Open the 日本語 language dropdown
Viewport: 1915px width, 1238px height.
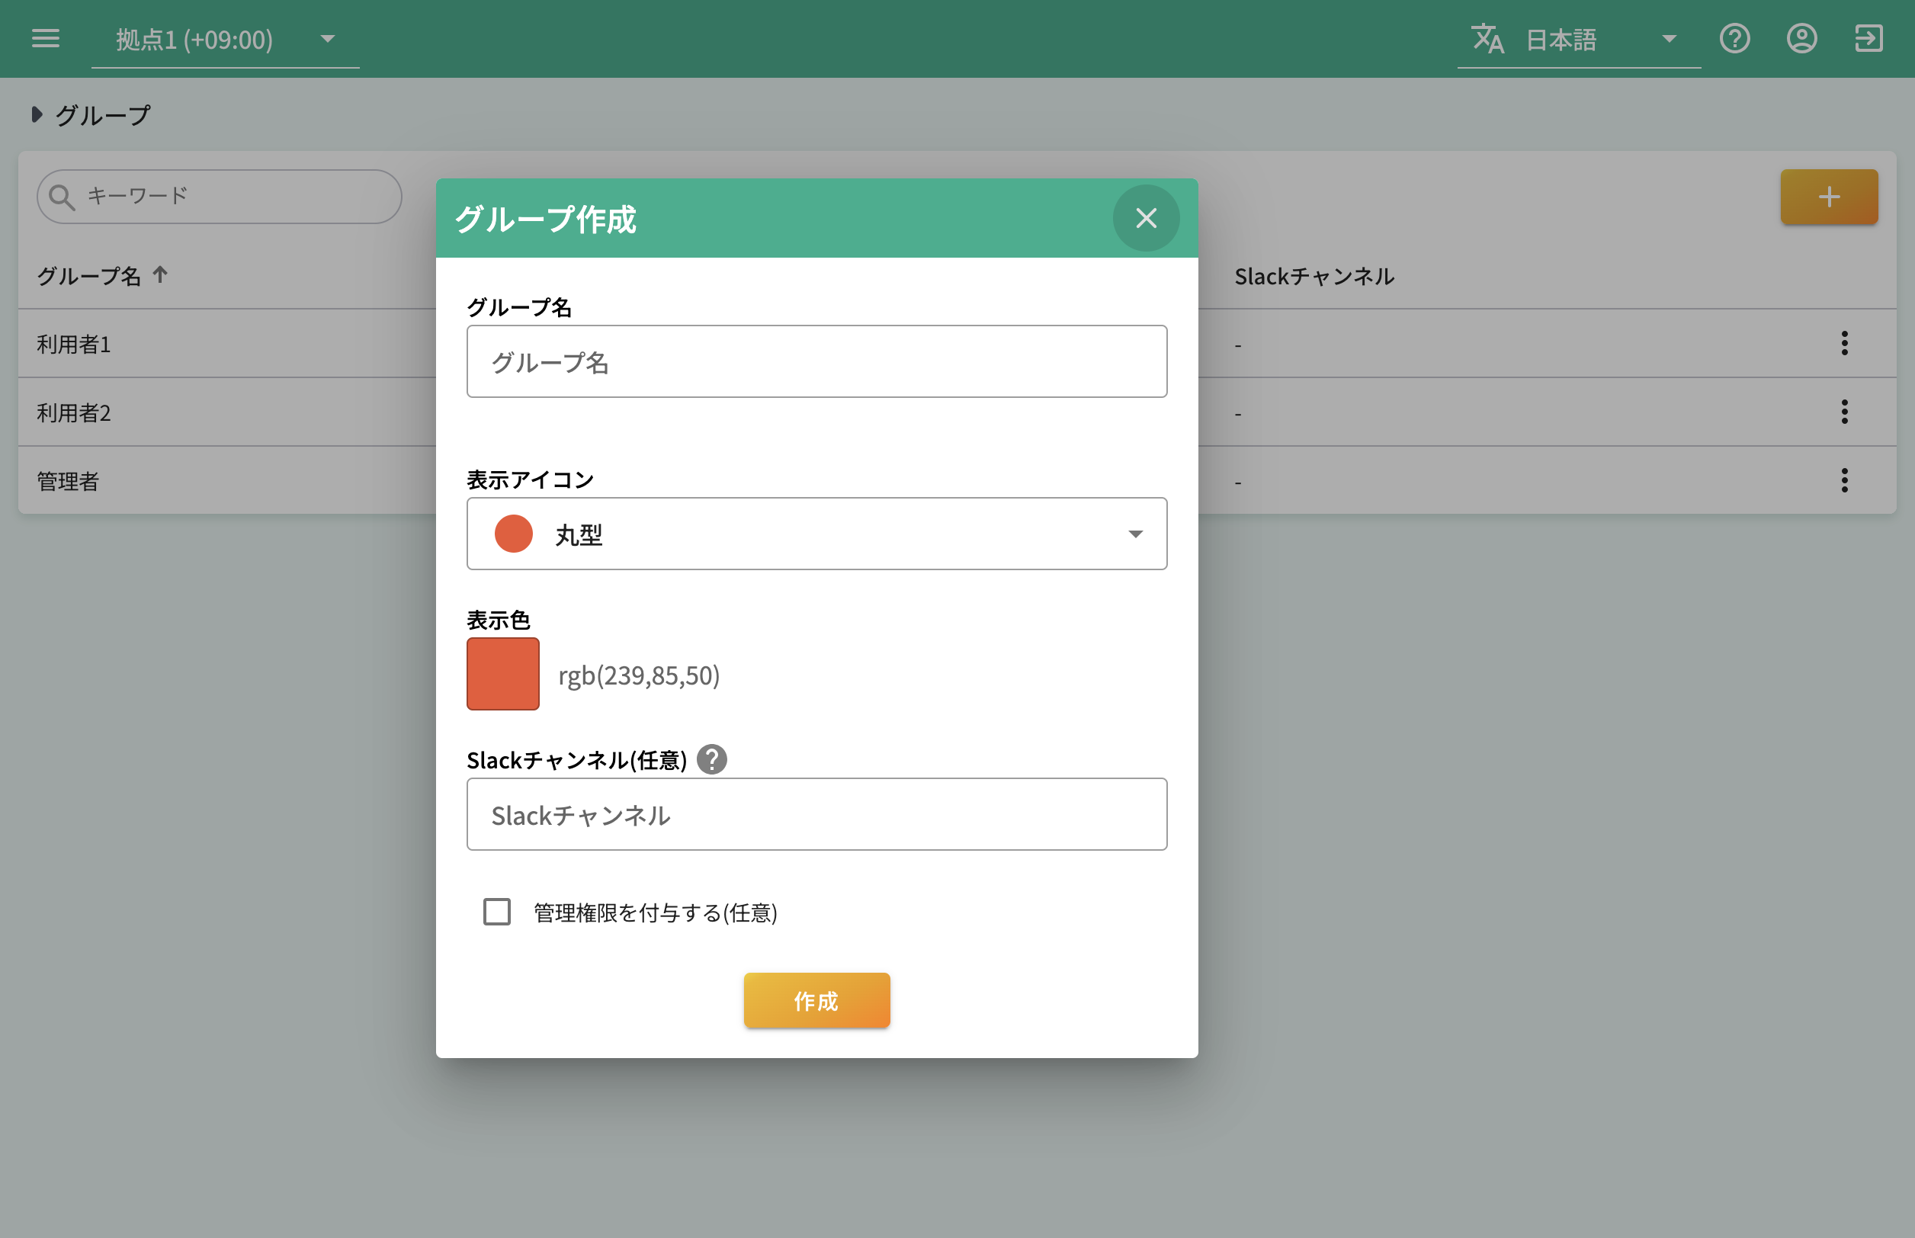(1669, 39)
